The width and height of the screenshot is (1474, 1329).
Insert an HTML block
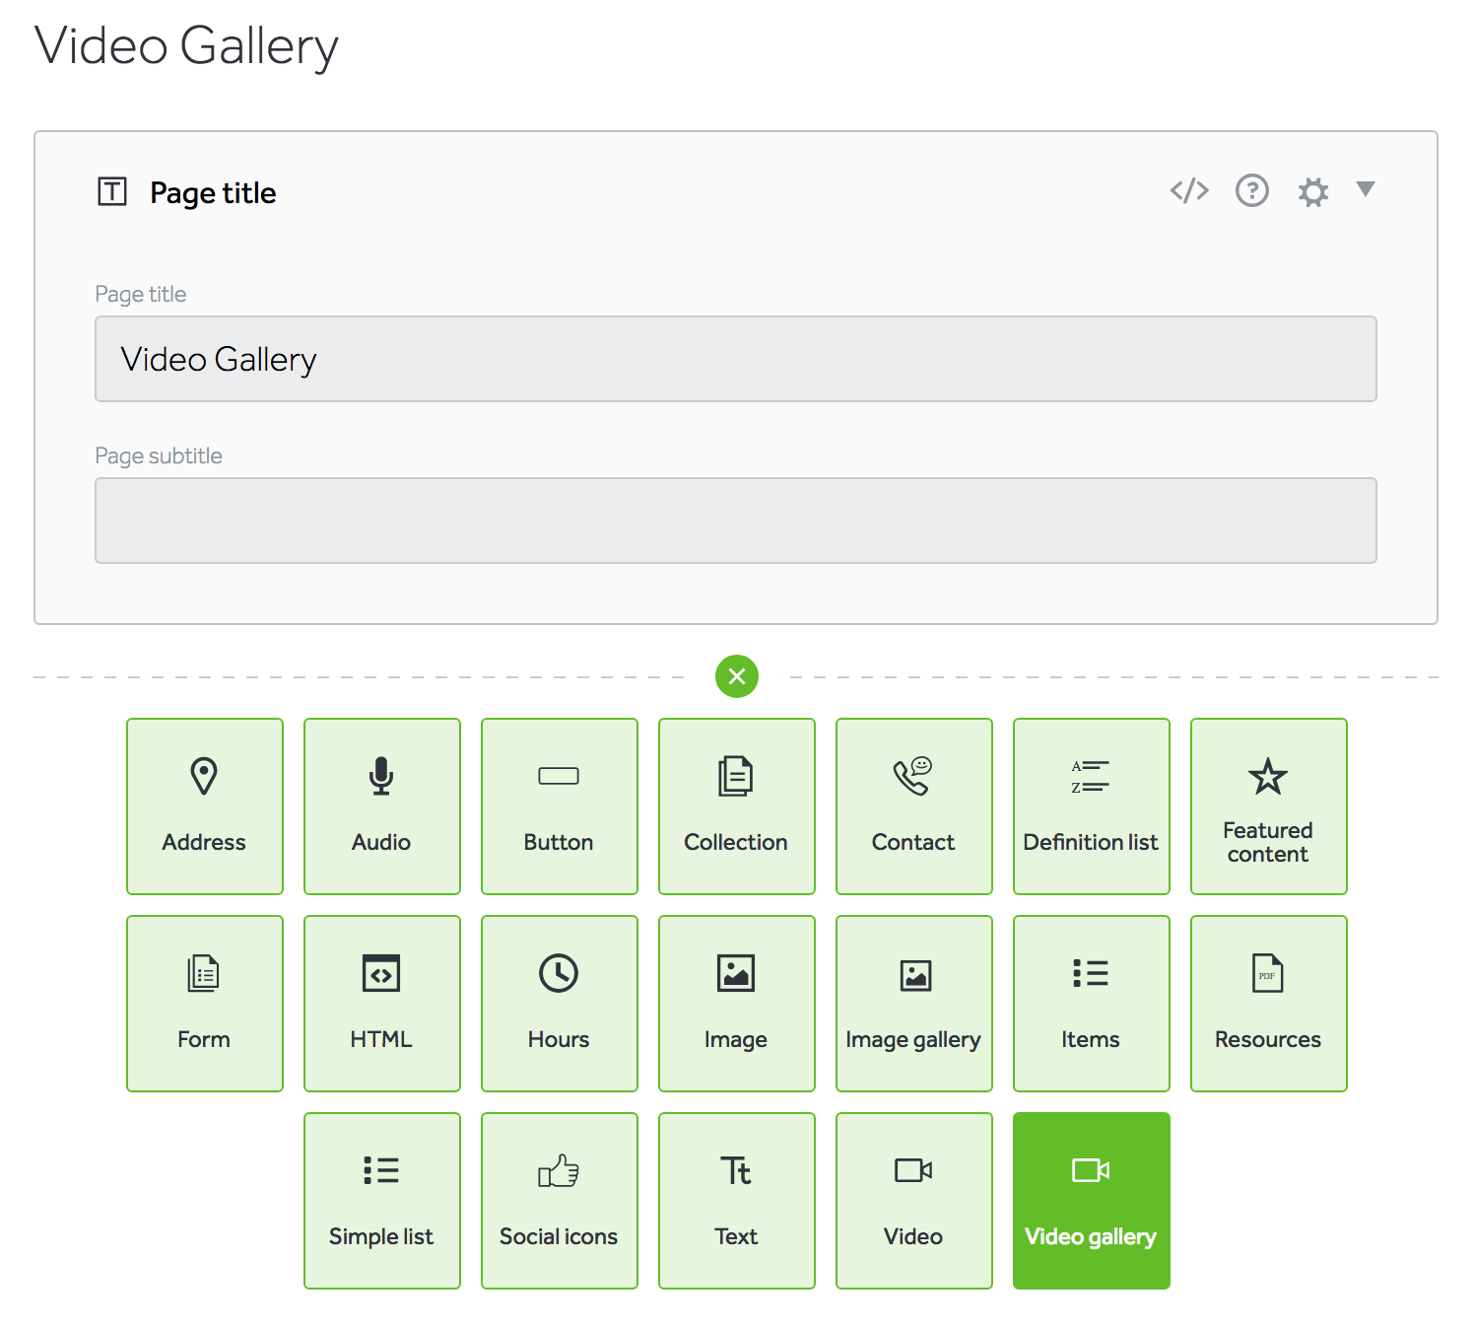(x=382, y=1004)
